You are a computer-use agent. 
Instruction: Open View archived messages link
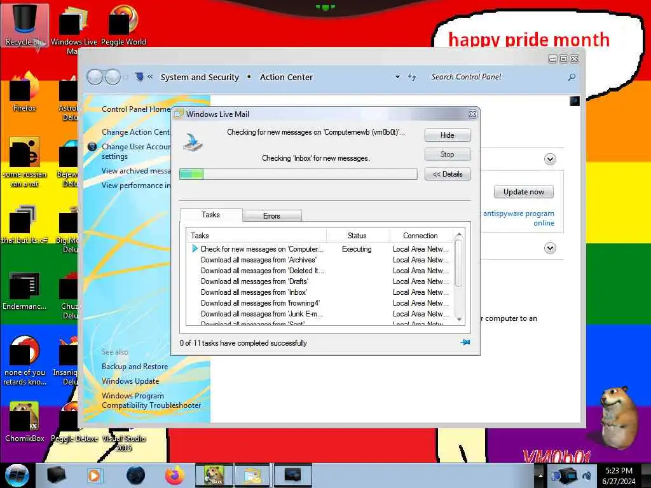[x=136, y=171]
